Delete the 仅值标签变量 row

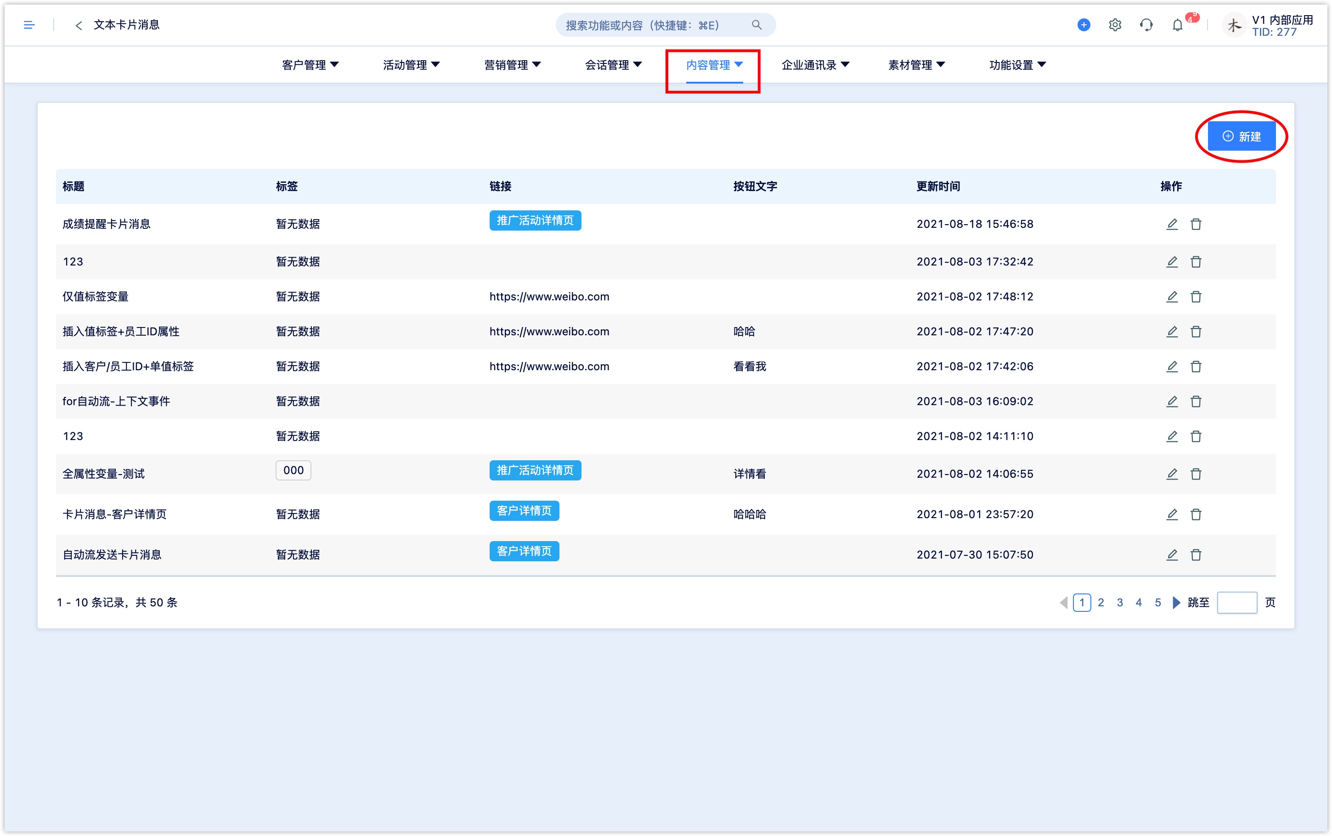(x=1196, y=296)
